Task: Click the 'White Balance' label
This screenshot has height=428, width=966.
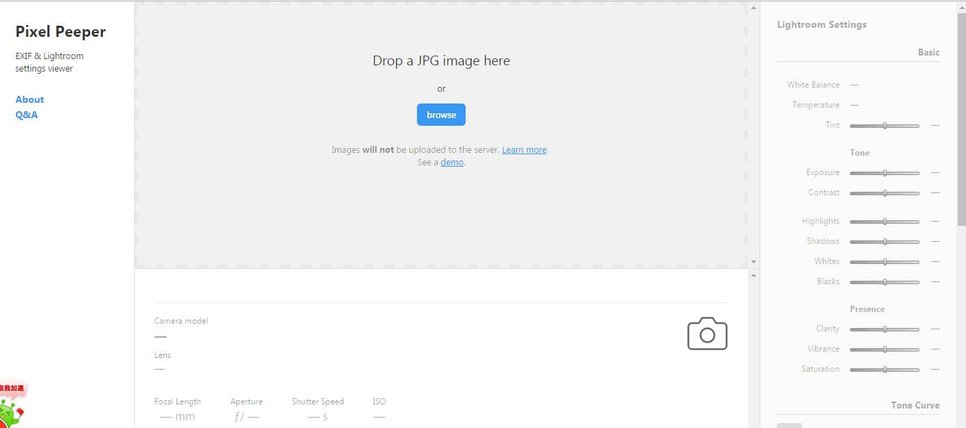Action: pos(813,85)
